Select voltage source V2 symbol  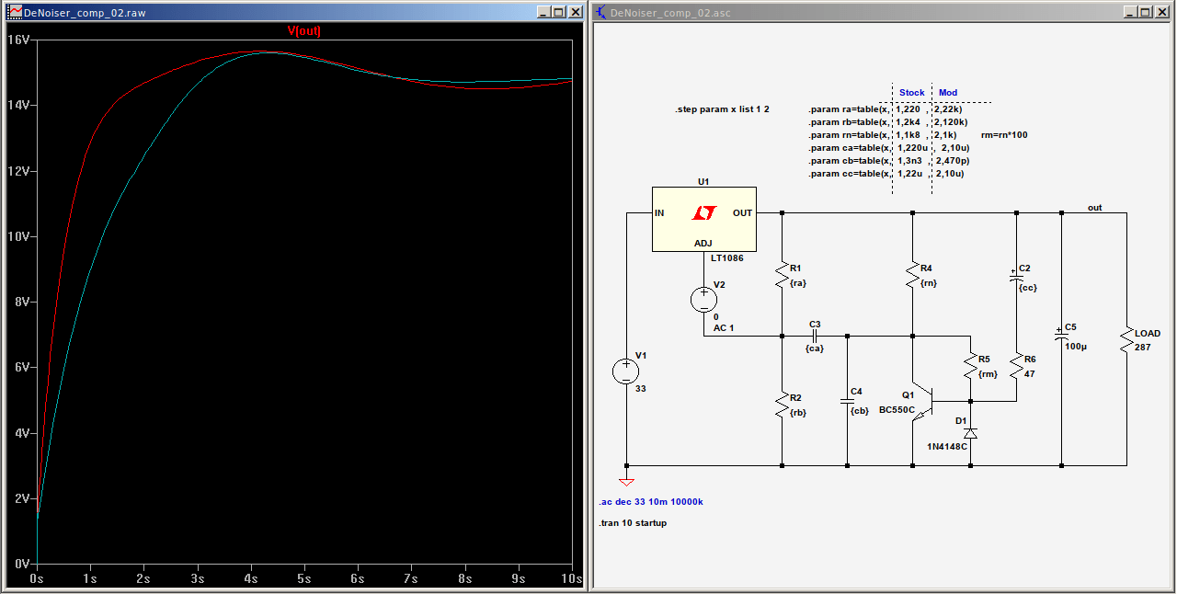[703, 299]
